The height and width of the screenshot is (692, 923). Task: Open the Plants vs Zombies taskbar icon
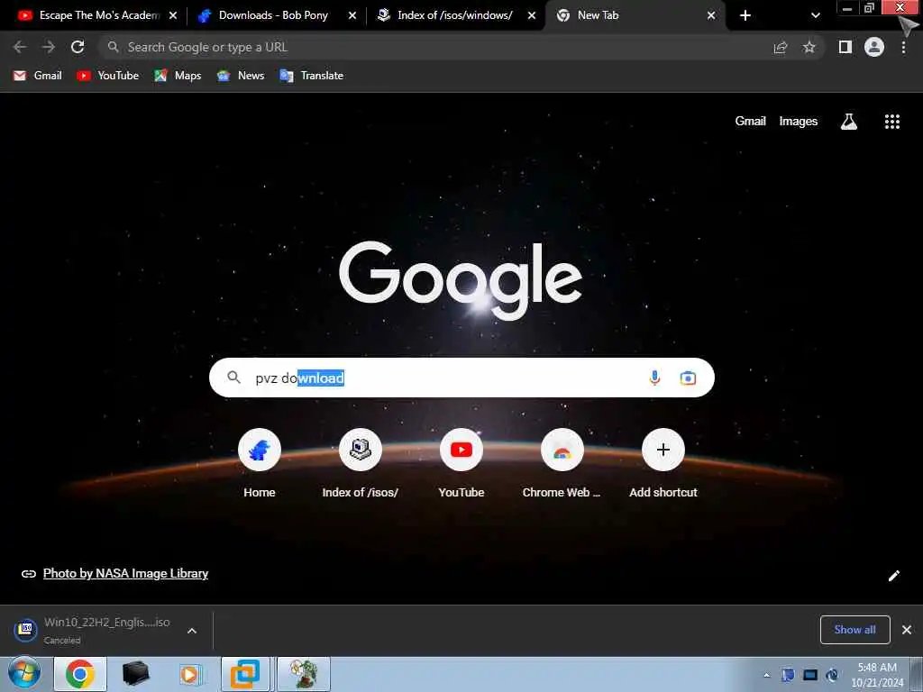pos(303,674)
